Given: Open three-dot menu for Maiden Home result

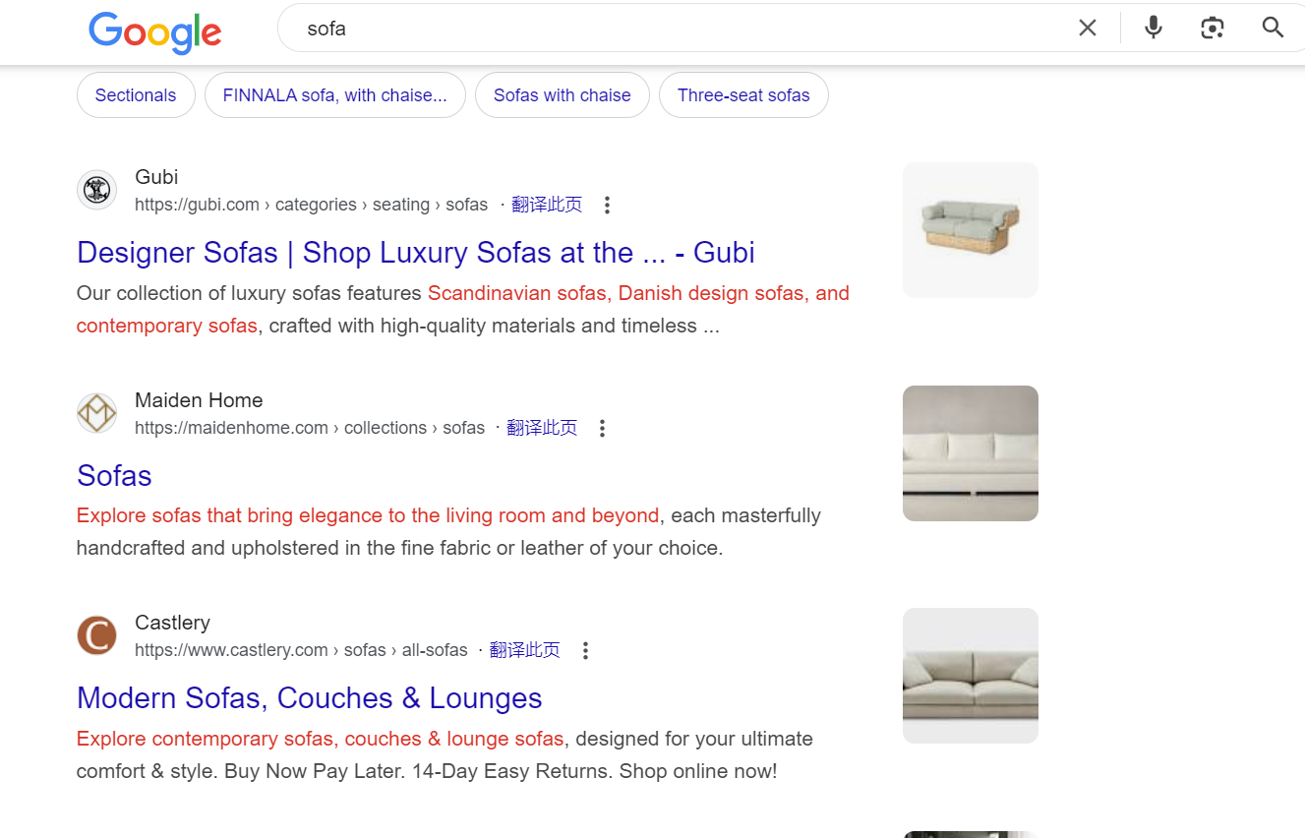Looking at the screenshot, I should point(603,428).
